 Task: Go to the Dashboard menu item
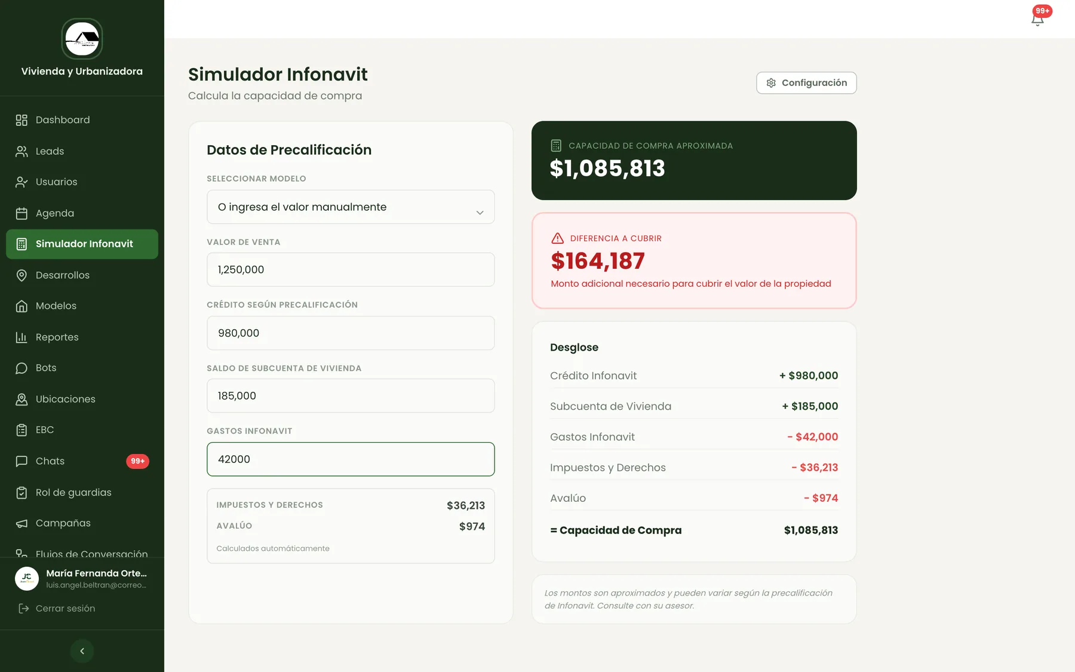[x=82, y=120]
